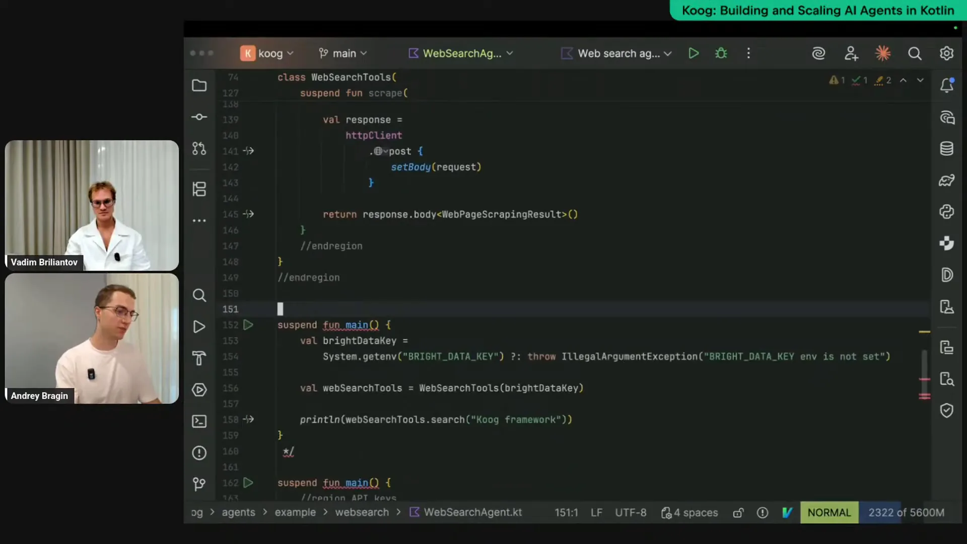
Task: Open the warnings inspection widget
Action: (x=860, y=80)
